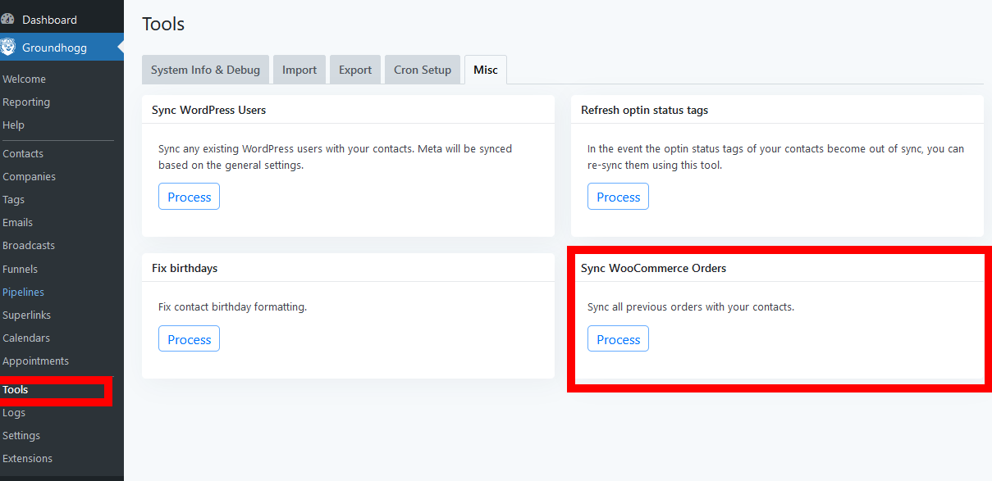Go to Welcome page in sidebar
The image size is (992, 481).
coord(24,79)
